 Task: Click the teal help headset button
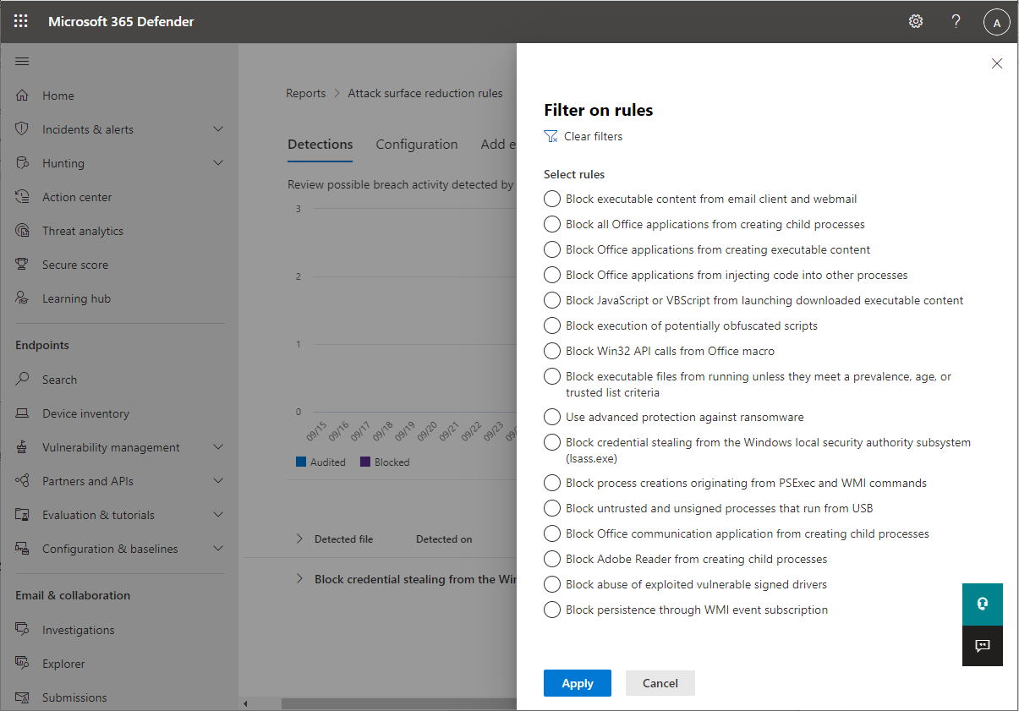point(983,604)
